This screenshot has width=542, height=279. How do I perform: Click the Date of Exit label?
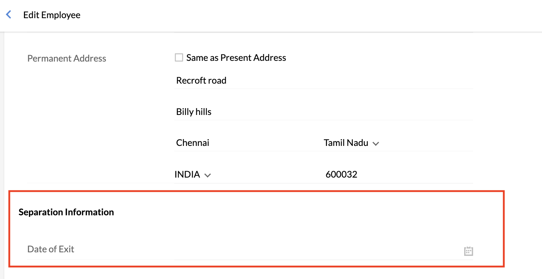51,249
